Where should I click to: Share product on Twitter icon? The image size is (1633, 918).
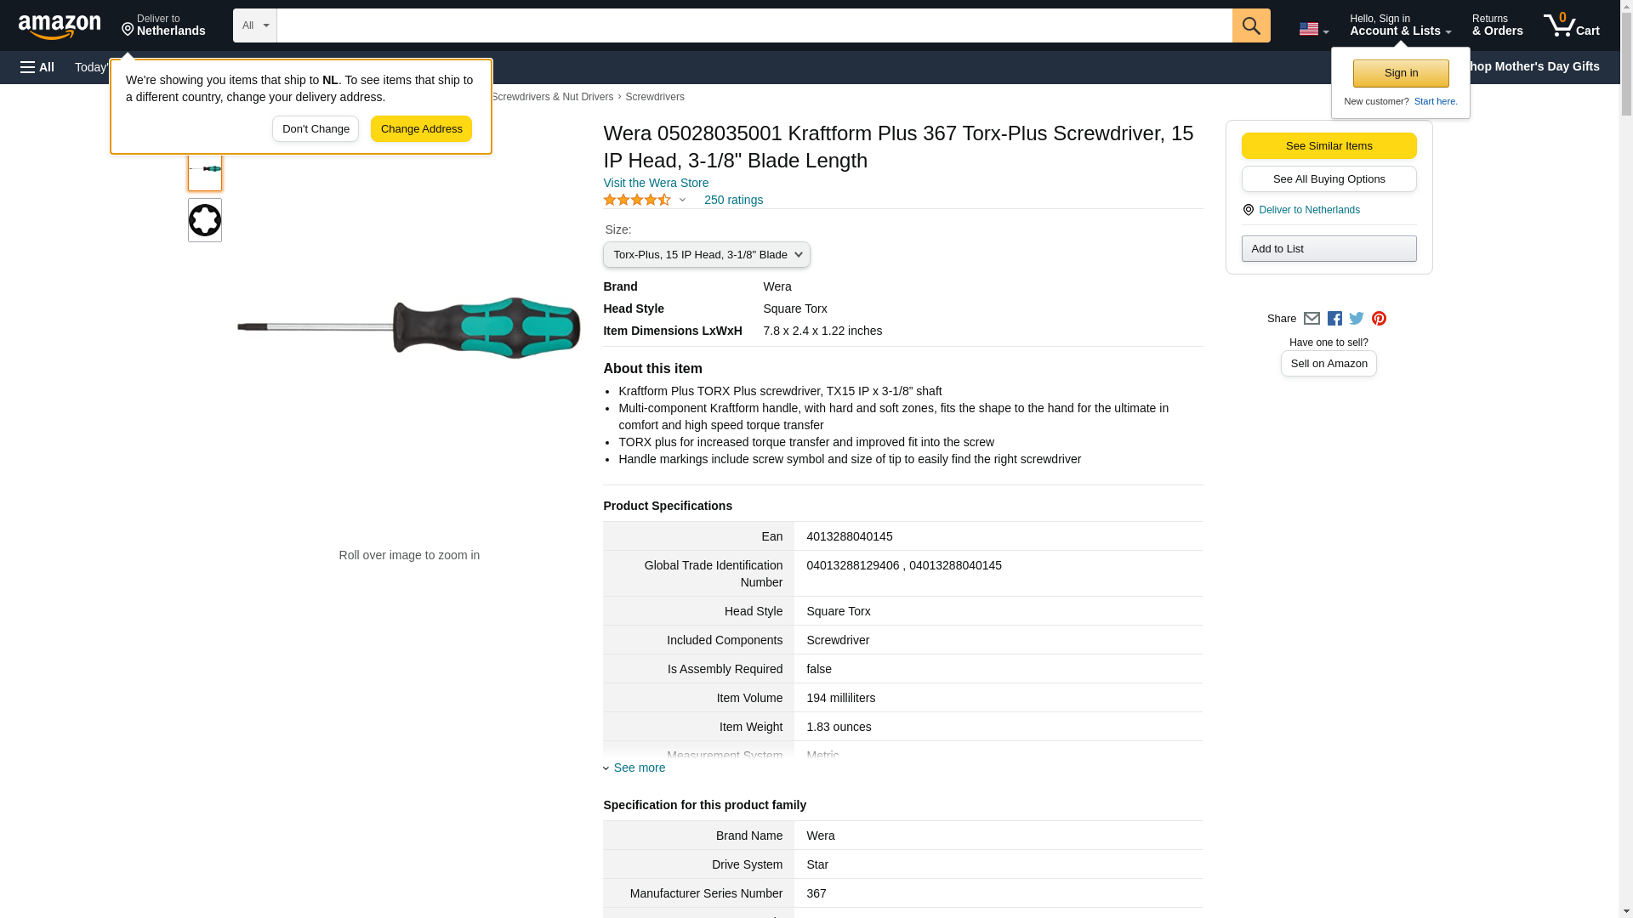pos(1357,319)
